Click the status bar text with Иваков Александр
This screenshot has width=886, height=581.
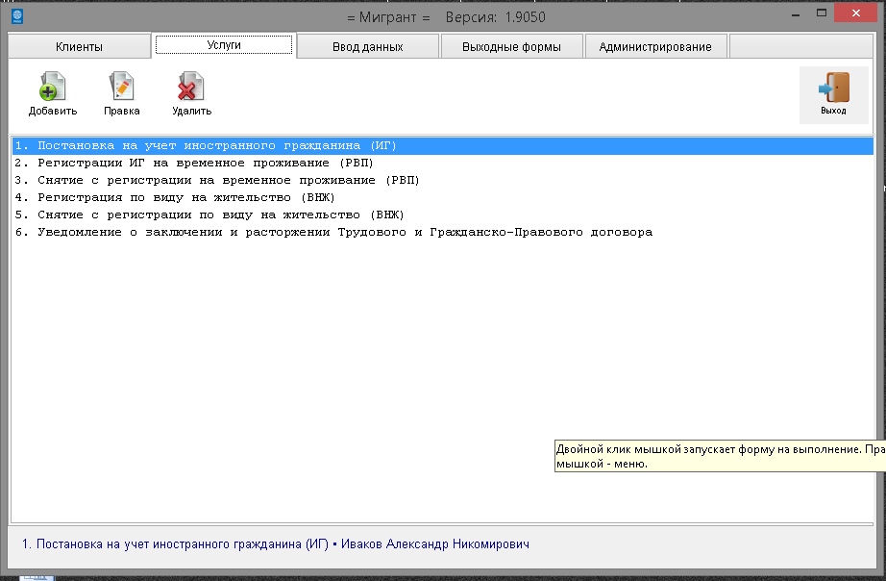(x=275, y=544)
